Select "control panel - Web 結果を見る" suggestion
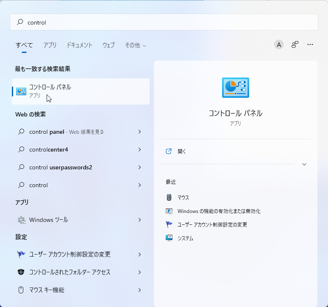Viewport: 328px width, 307px height. [x=81, y=132]
